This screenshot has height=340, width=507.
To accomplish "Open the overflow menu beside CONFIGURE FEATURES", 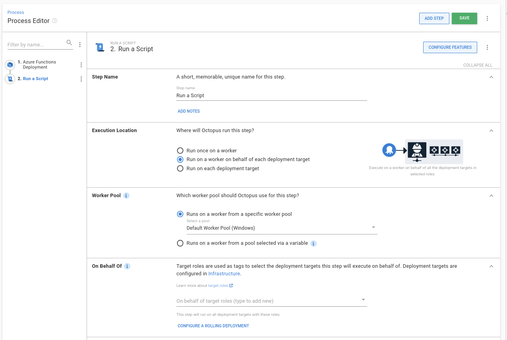I will coord(488,47).
